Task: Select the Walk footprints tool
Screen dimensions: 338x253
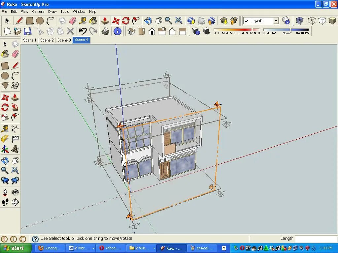Action: 5,202
